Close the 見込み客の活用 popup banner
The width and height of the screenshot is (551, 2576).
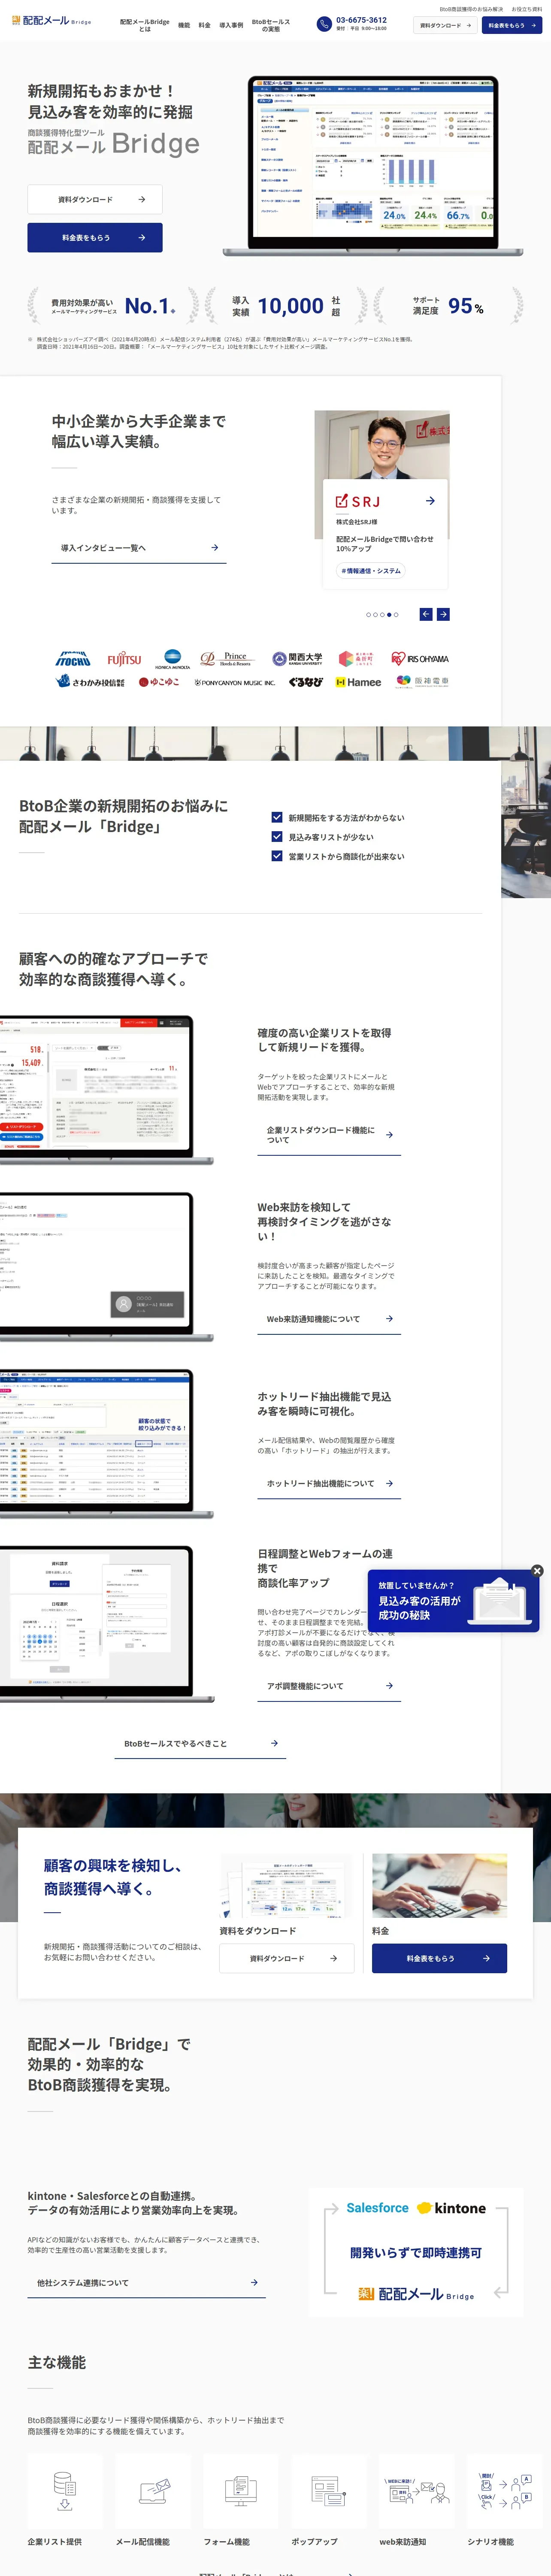click(537, 1571)
